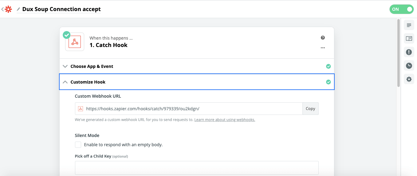417x176 pixels.
Task: Copy the custom webhook URL
Action: [310, 109]
